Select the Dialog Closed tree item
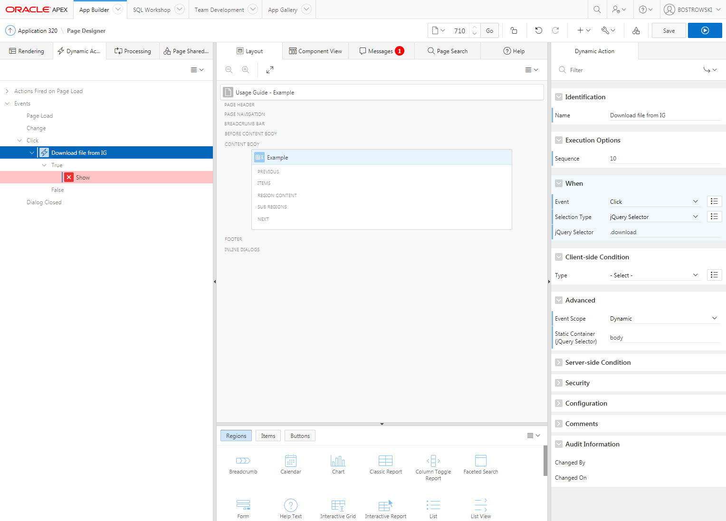The width and height of the screenshot is (726, 521). [44, 202]
